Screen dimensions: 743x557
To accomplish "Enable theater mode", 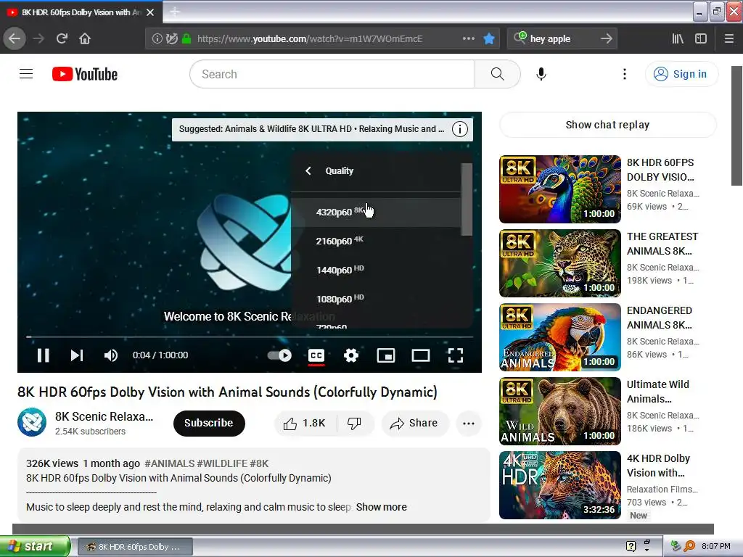I will pos(420,355).
